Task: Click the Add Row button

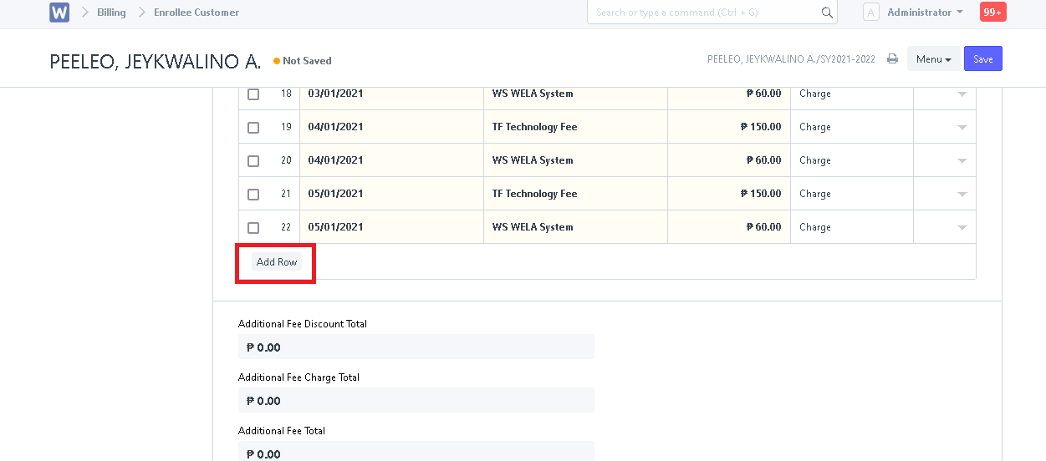Action: click(x=277, y=262)
